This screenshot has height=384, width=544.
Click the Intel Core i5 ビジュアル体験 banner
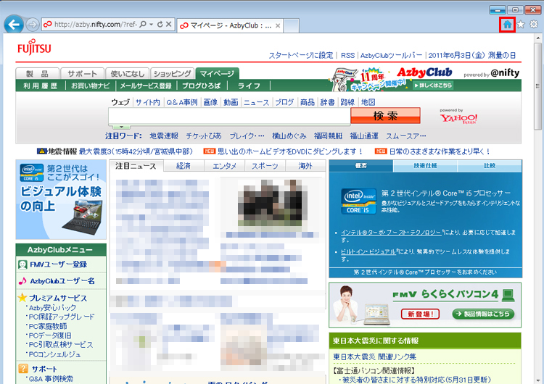[61, 199]
